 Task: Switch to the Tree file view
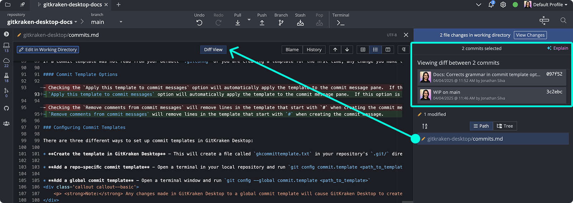point(505,126)
